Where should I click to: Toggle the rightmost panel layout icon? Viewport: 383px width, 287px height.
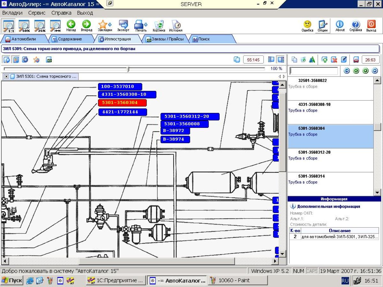[281, 60]
